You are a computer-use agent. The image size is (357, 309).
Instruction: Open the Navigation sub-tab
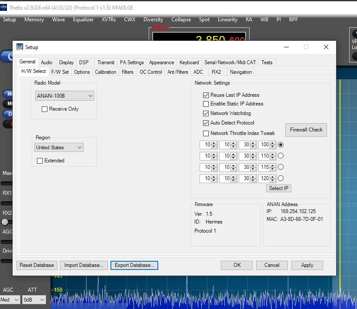(x=241, y=72)
